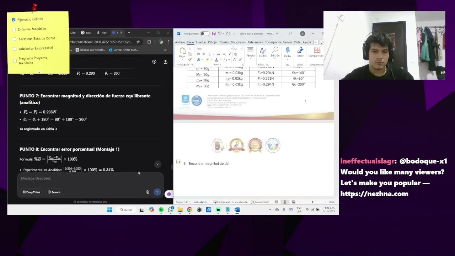
Task: Click the scroll-to-bottom chevron in DeepSeek
Action: (x=157, y=164)
